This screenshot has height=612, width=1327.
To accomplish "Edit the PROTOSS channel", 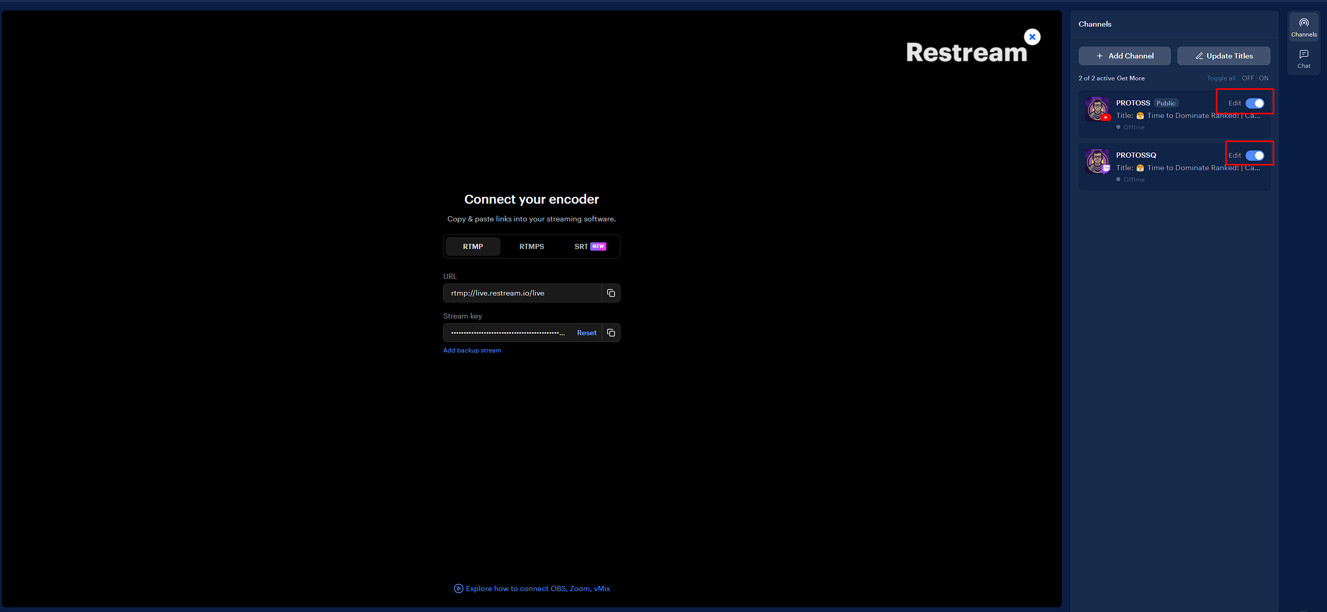I will (x=1234, y=103).
